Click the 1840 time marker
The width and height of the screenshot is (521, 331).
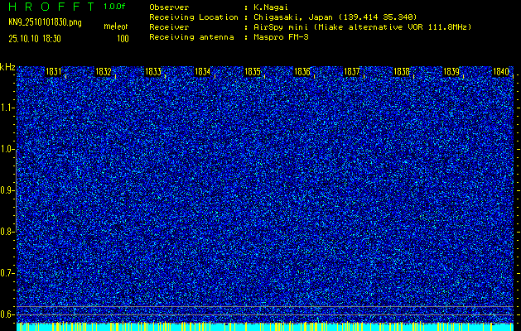[x=501, y=72]
